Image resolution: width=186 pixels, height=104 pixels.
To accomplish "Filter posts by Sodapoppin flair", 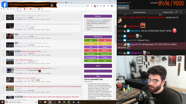I will click(91, 54).
